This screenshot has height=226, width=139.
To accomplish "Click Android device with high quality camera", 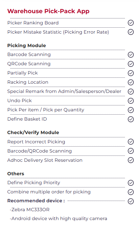I will coord(58,219).
